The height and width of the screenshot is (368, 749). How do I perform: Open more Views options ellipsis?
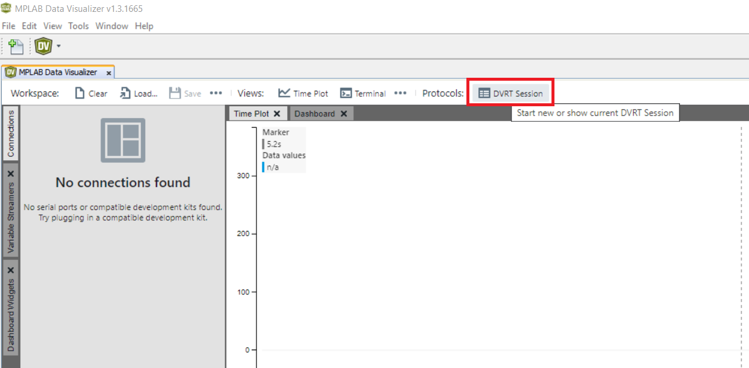point(400,93)
